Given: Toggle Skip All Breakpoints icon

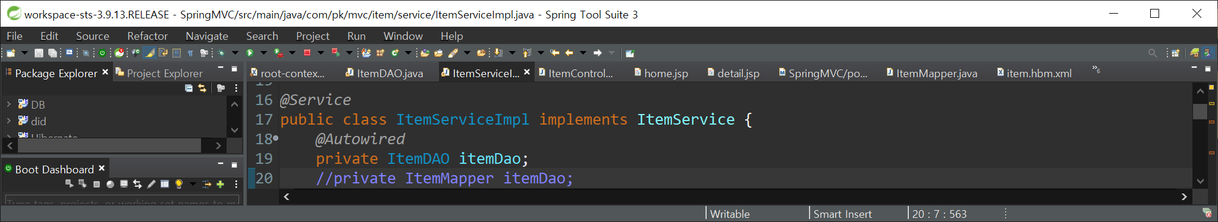Looking at the screenshot, I should point(86,53).
